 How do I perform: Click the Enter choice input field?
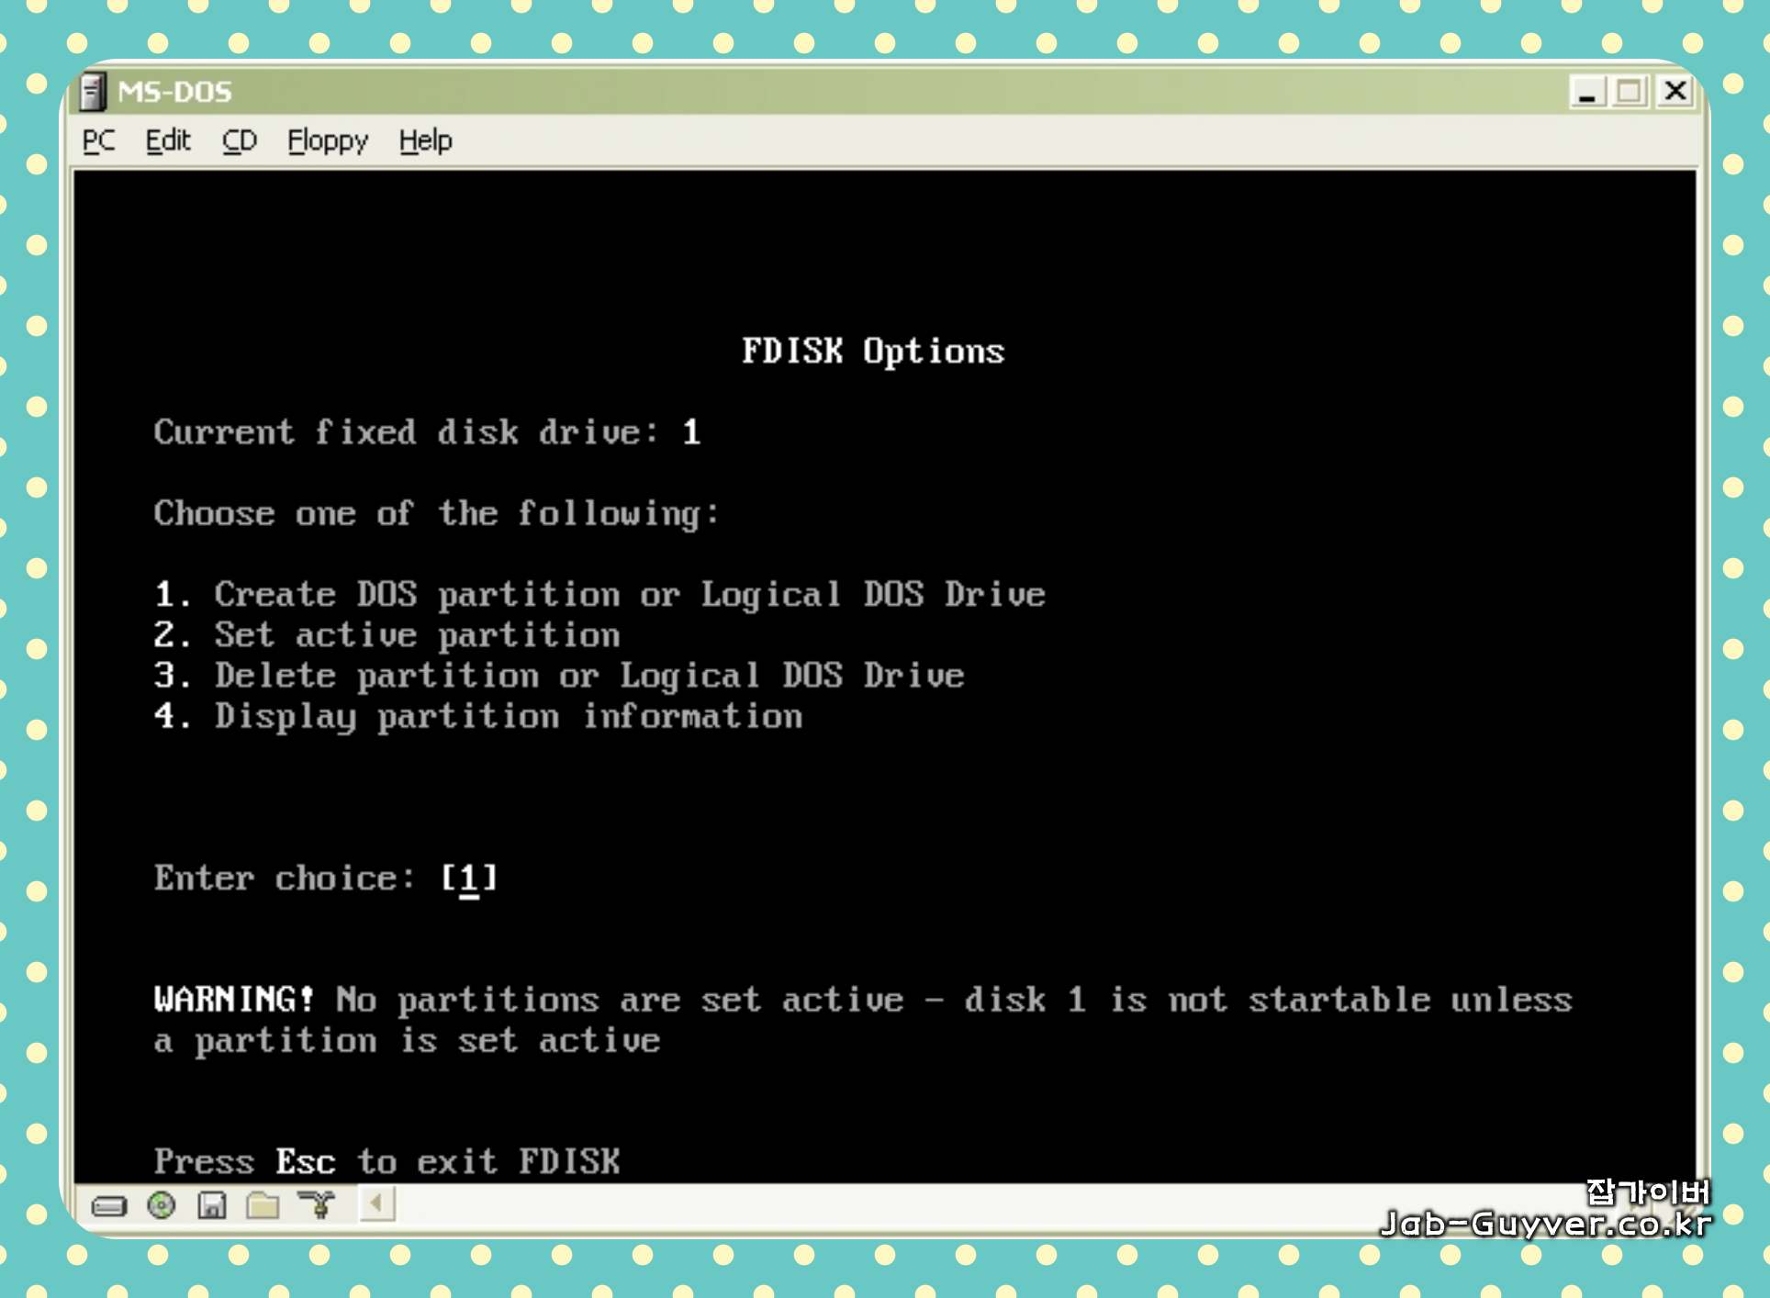(x=469, y=878)
